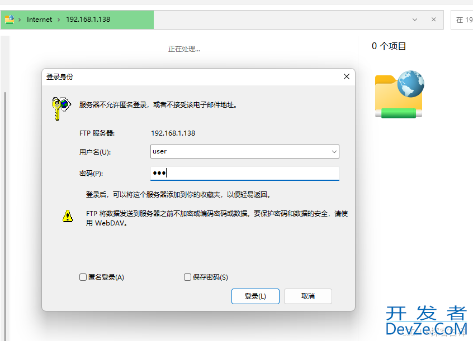Viewport: 473px width, 341px height.
Task: Clear the address bar with X button
Action: click(433, 20)
